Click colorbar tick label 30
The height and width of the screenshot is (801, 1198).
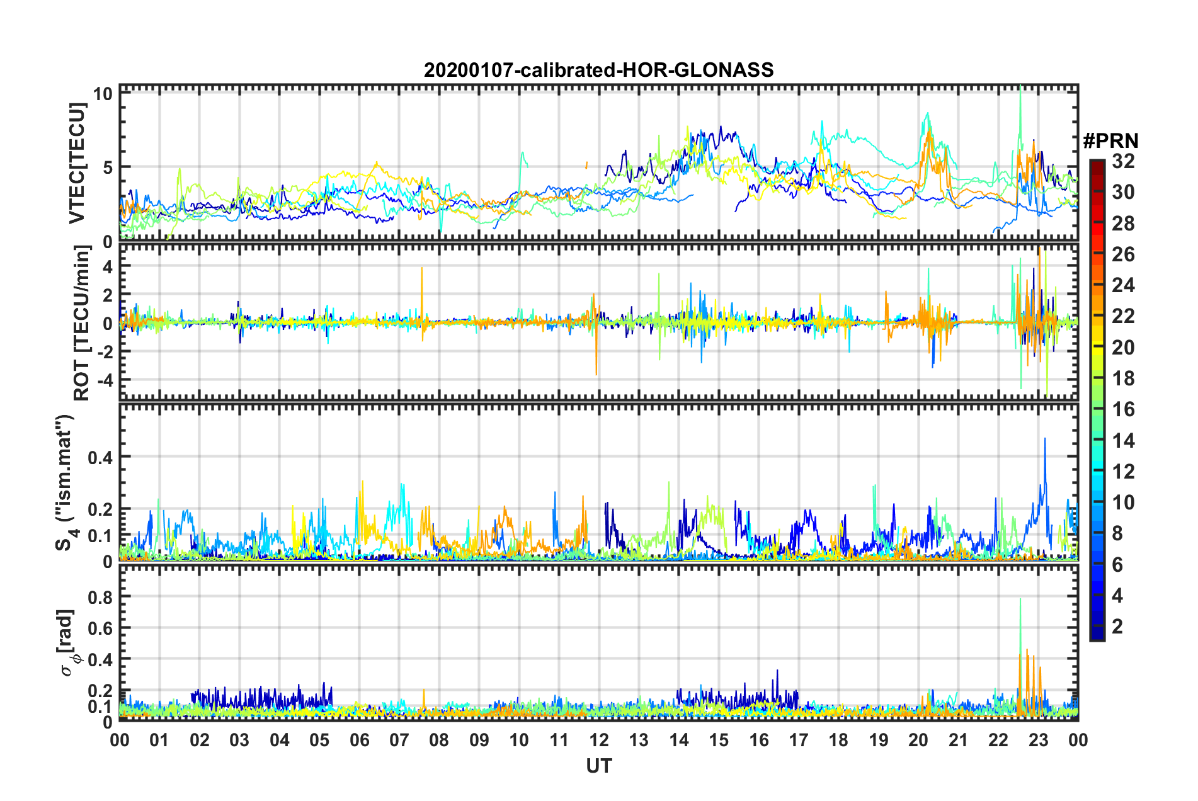tap(1123, 192)
